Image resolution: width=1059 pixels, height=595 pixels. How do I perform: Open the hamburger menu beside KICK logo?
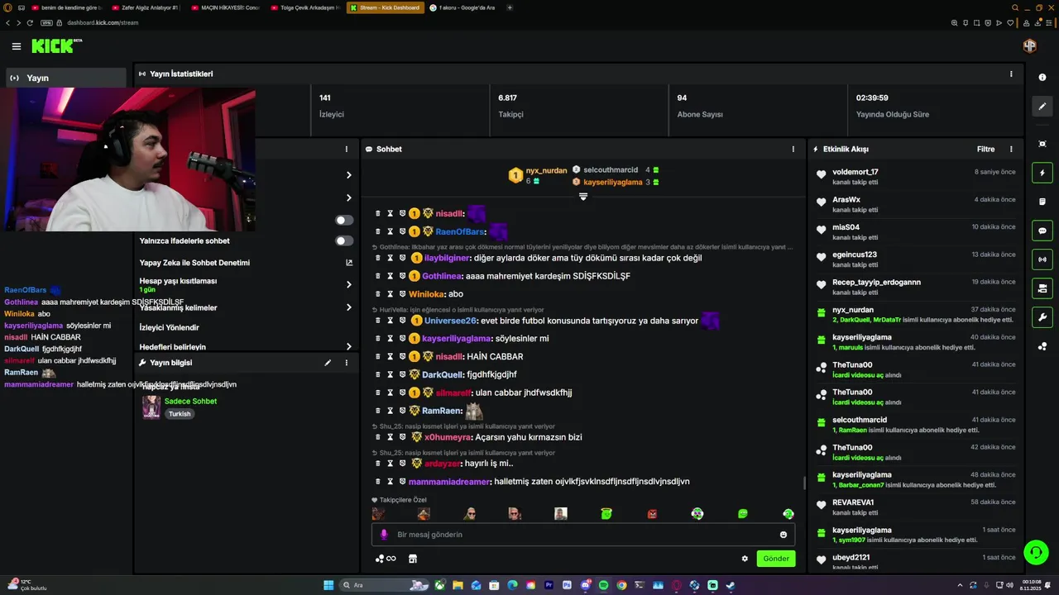click(x=17, y=46)
